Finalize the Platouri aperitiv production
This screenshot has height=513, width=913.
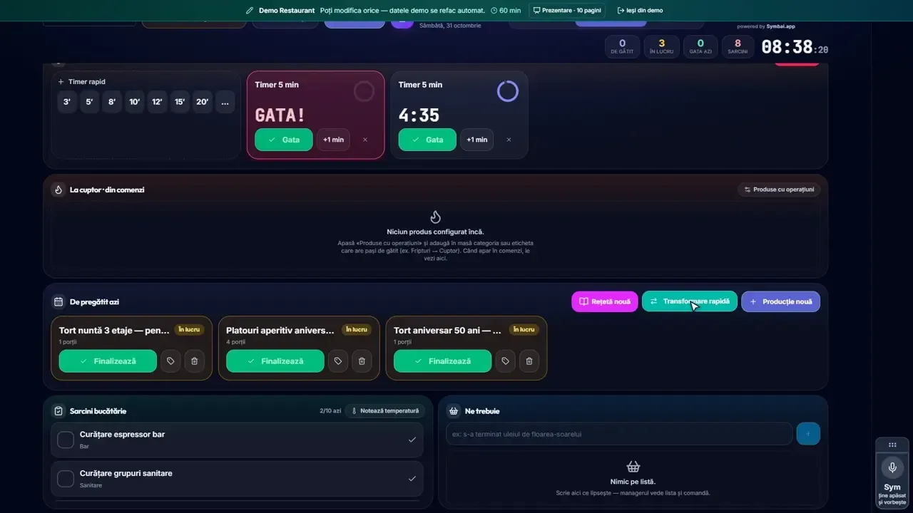click(x=275, y=361)
